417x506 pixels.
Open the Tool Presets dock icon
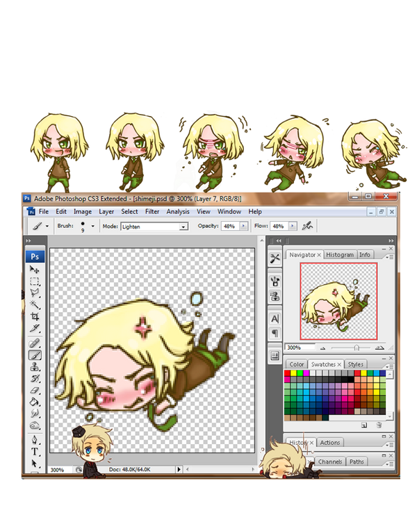[x=275, y=259]
